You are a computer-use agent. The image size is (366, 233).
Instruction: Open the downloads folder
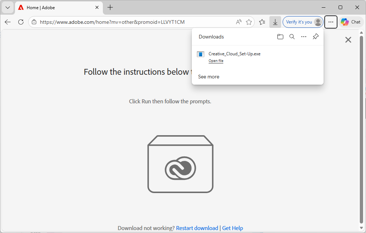pyautogui.click(x=280, y=37)
